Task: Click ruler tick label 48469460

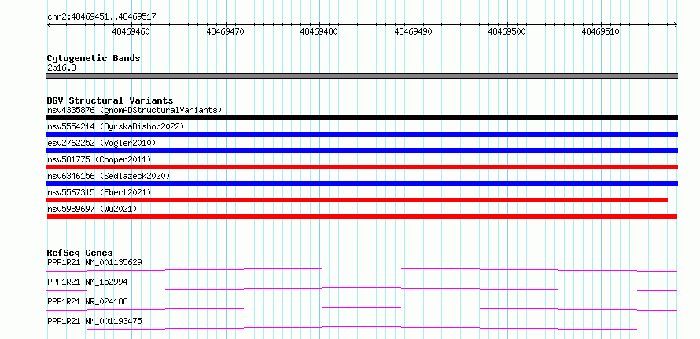Action: [131, 31]
